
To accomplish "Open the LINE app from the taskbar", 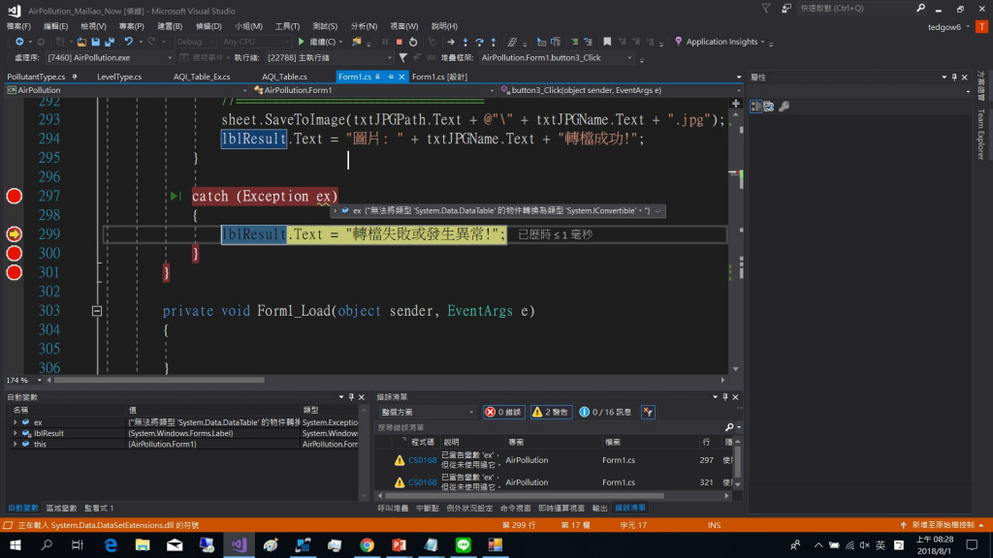I will (463, 544).
